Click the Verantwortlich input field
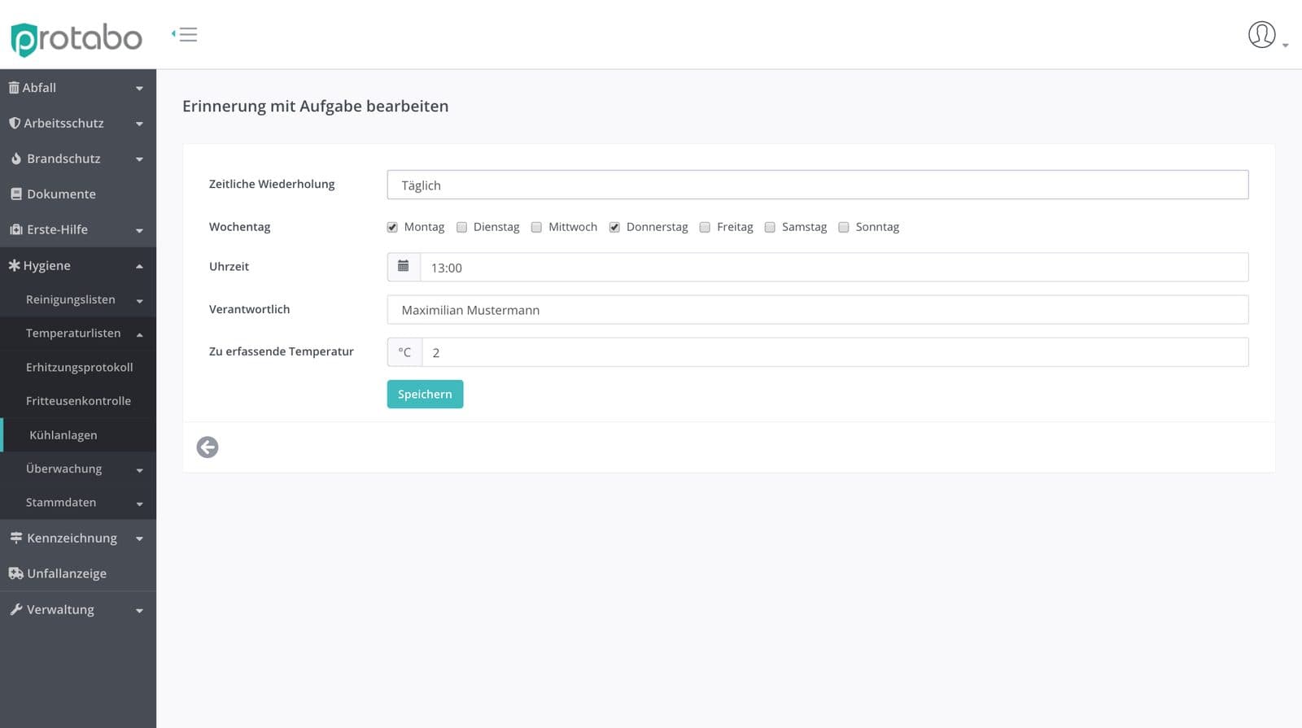This screenshot has width=1302, height=728. click(818, 310)
